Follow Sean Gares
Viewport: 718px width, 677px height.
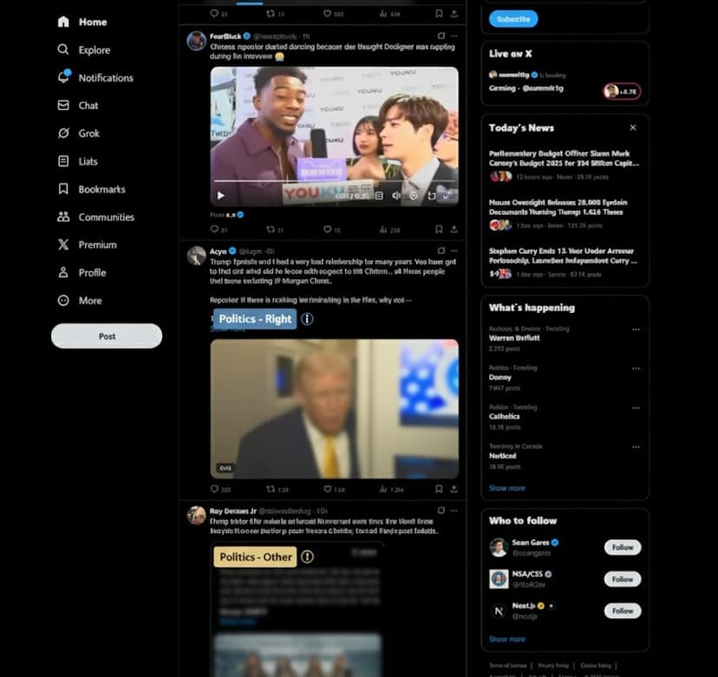pyautogui.click(x=622, y=547)
